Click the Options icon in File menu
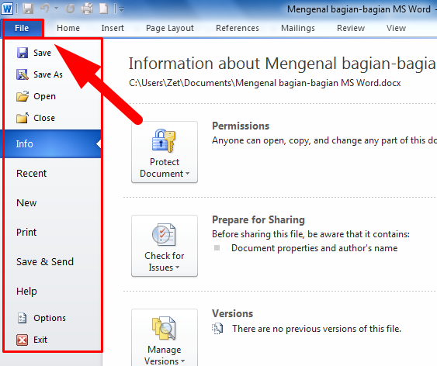Image resolution: width=437 pixels, height=366 pixels. tap(22, 318)
